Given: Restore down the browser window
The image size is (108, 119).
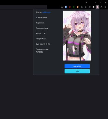Looking at the screenshot, I should click(100, 2).
